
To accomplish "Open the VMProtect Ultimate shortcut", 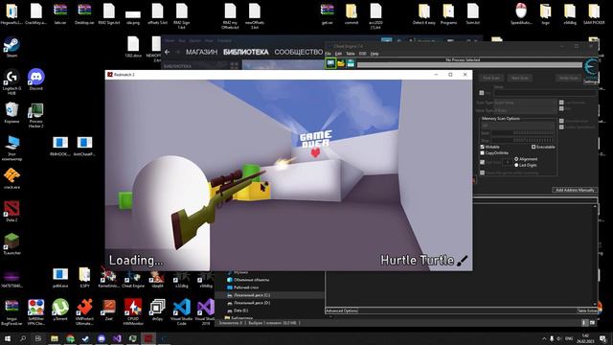I will tap(84, 311).
